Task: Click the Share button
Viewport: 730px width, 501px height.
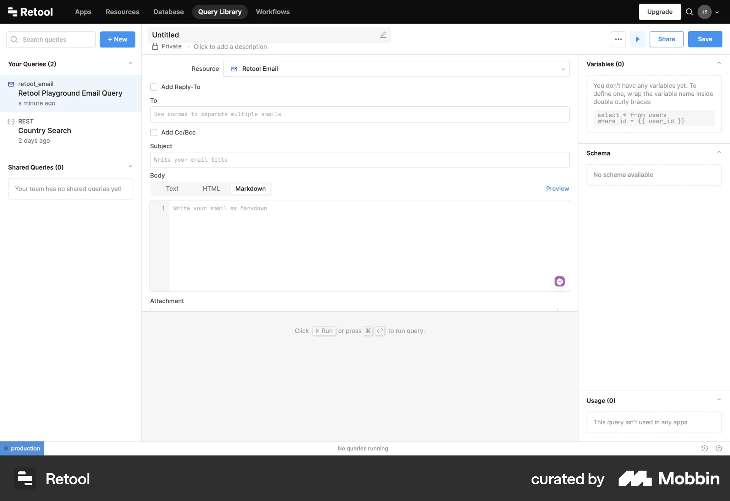Action: (x=667, y=39)
